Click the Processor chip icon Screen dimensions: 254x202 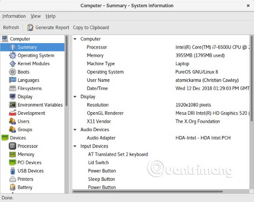[13, 146]
